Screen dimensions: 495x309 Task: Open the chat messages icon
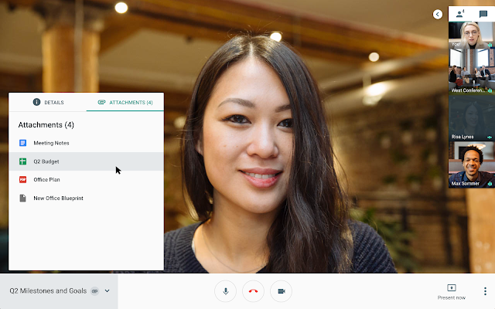coord(483,14)
